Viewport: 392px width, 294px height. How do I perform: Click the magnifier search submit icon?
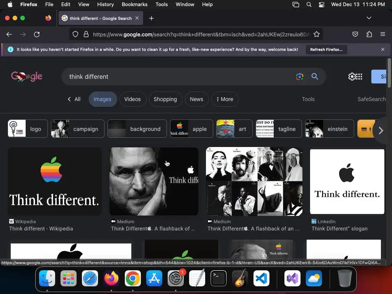(315, 77)
